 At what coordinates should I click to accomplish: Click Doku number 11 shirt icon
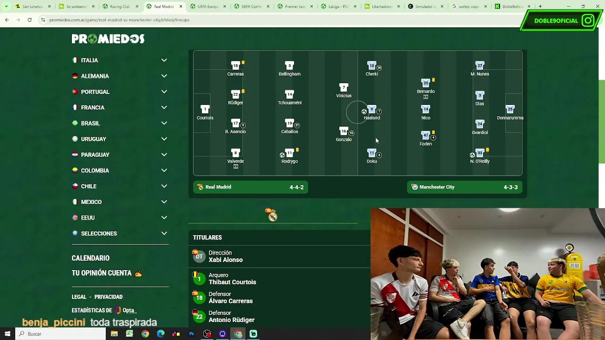(x=372, y=153)
